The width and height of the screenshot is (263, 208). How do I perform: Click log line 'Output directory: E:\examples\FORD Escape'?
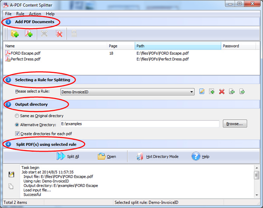[61, 186]
